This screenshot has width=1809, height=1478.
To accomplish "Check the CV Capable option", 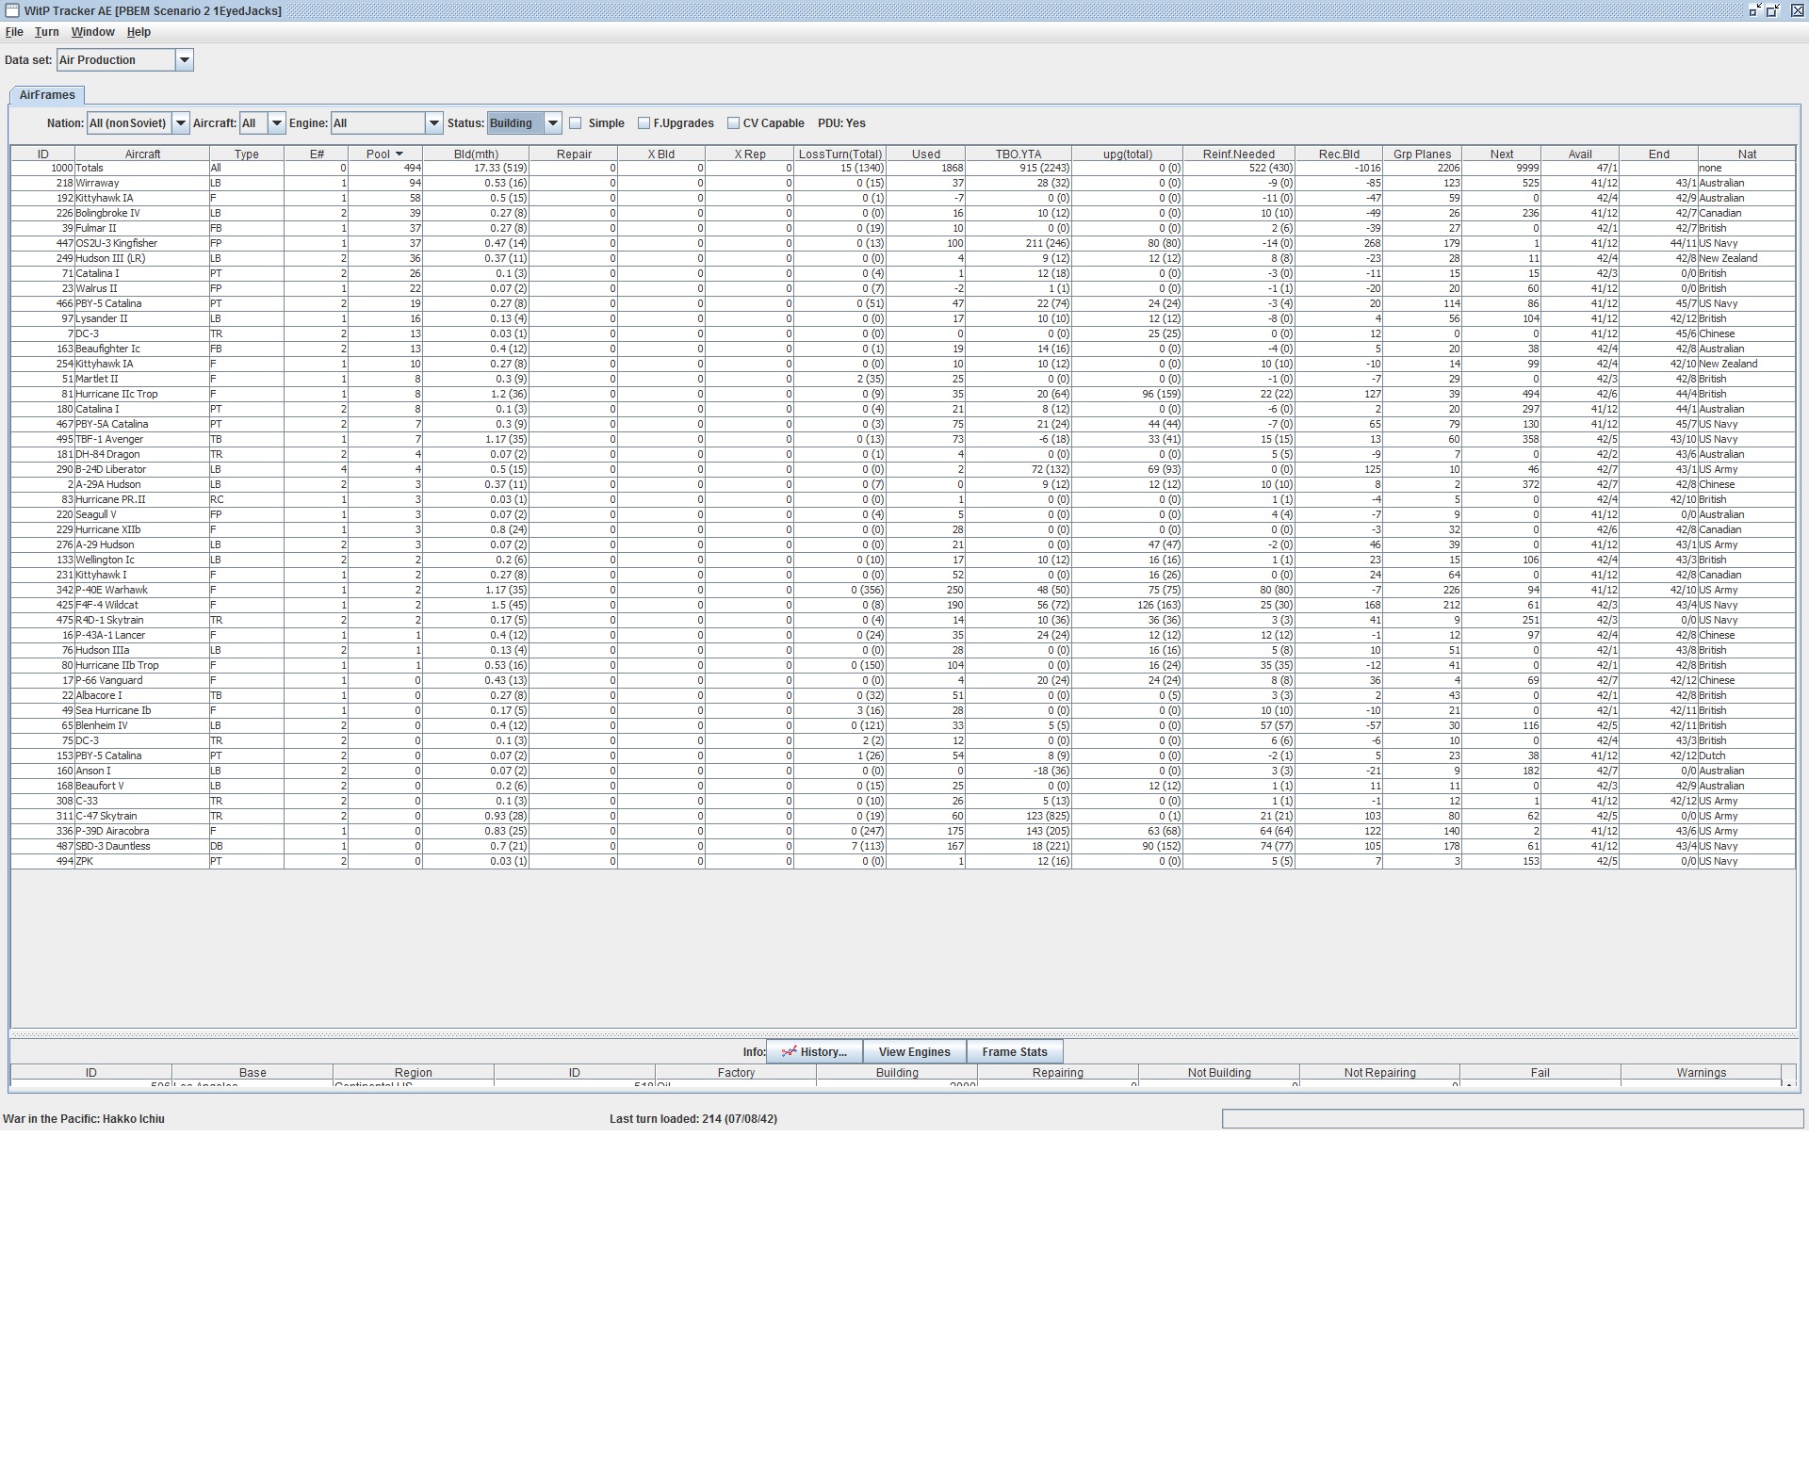I will [x=733, y=123].
